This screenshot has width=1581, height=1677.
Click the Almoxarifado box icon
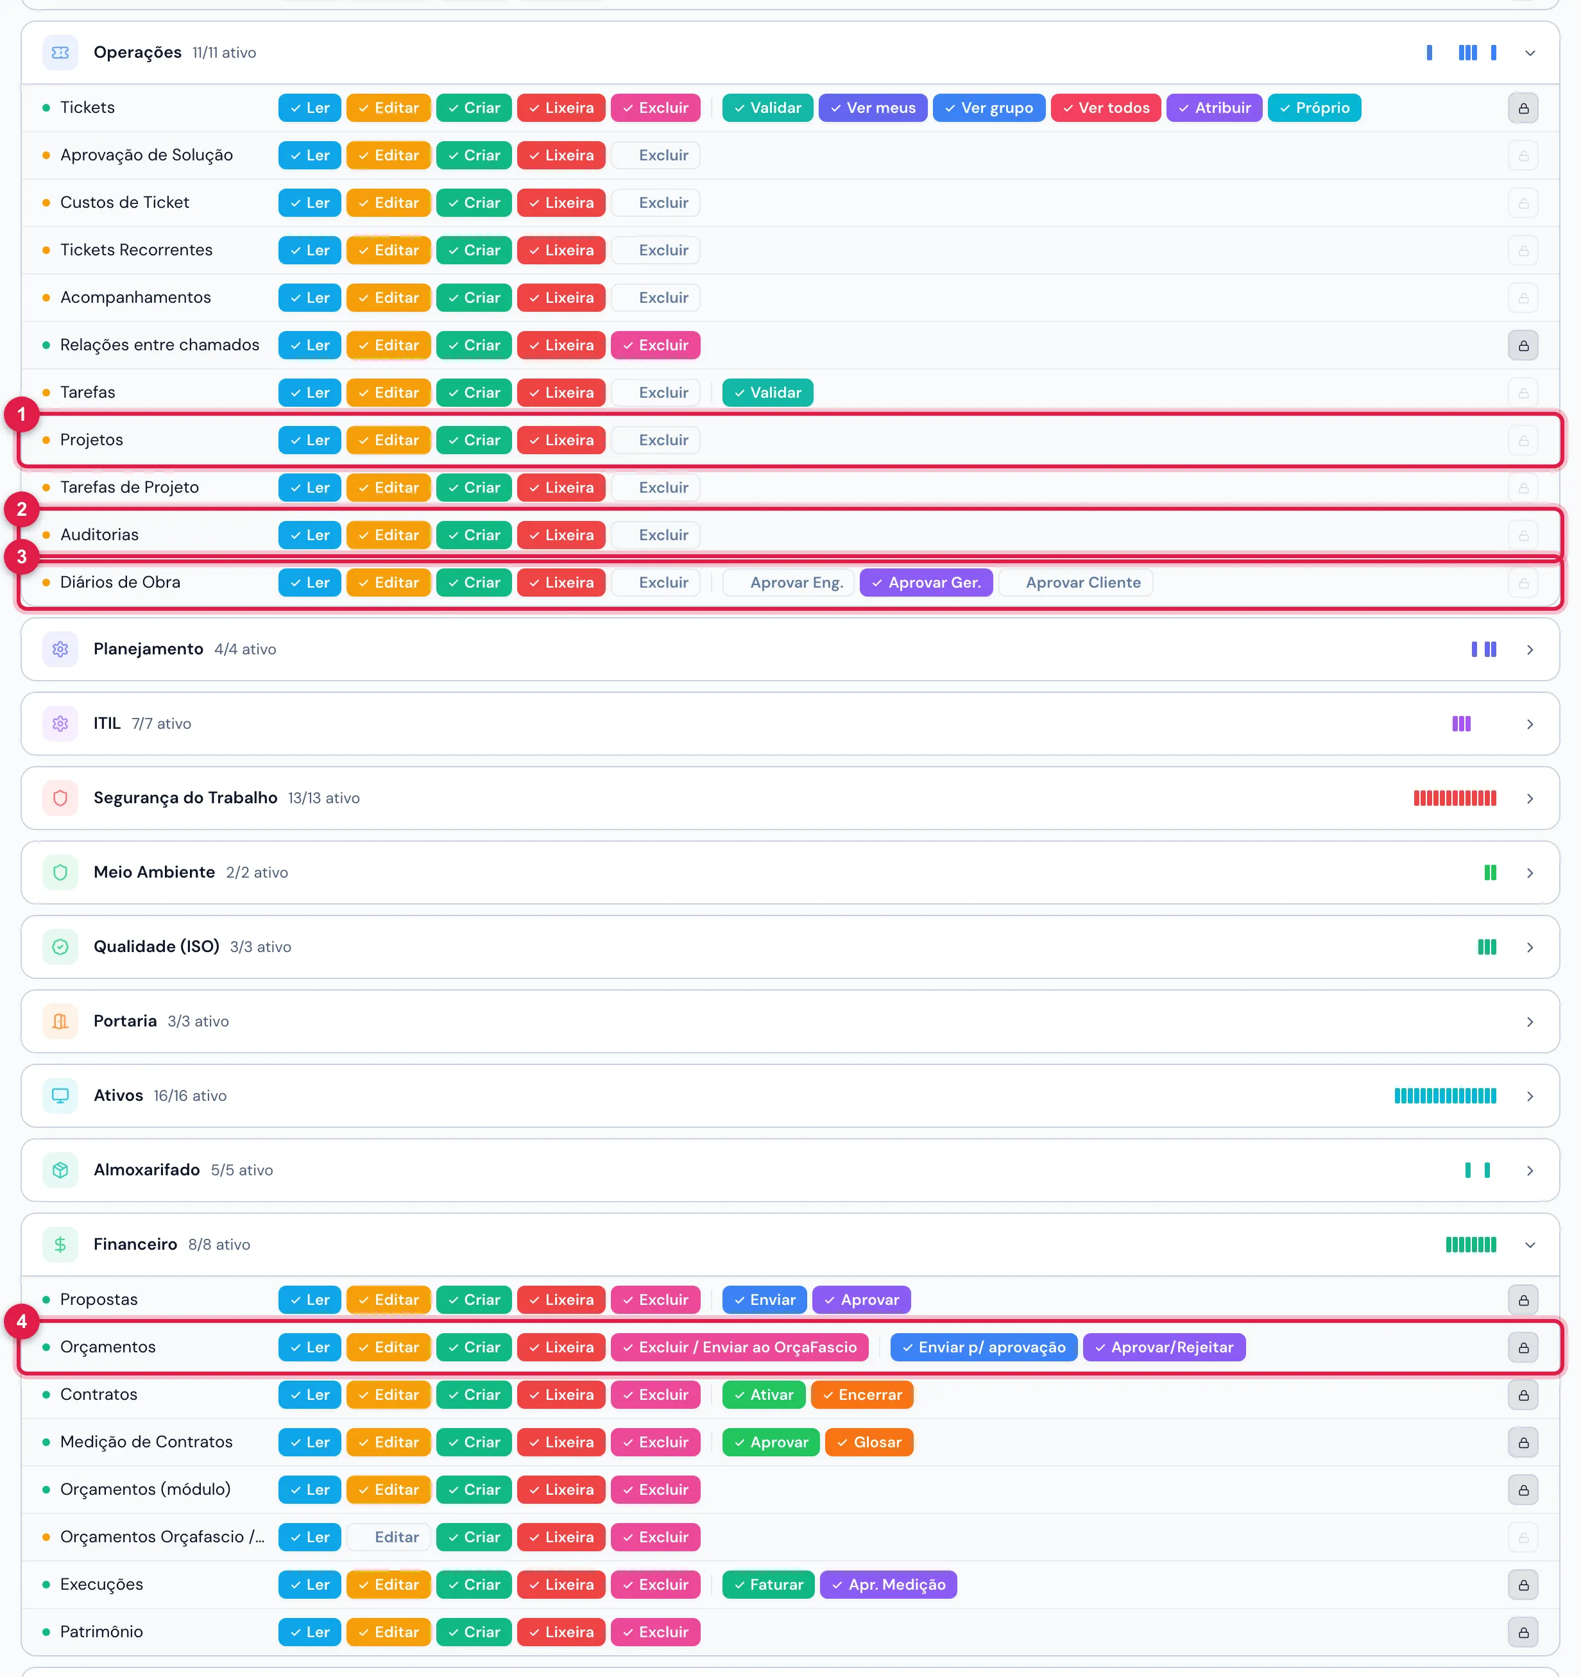click(x=60, y=1170)
